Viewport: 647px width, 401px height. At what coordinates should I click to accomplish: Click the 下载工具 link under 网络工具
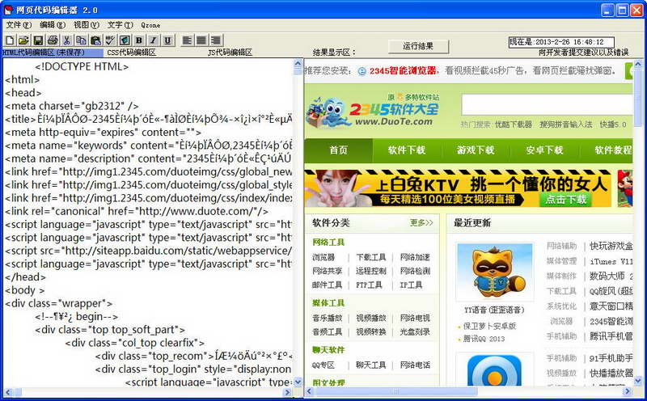click(371, 257)
